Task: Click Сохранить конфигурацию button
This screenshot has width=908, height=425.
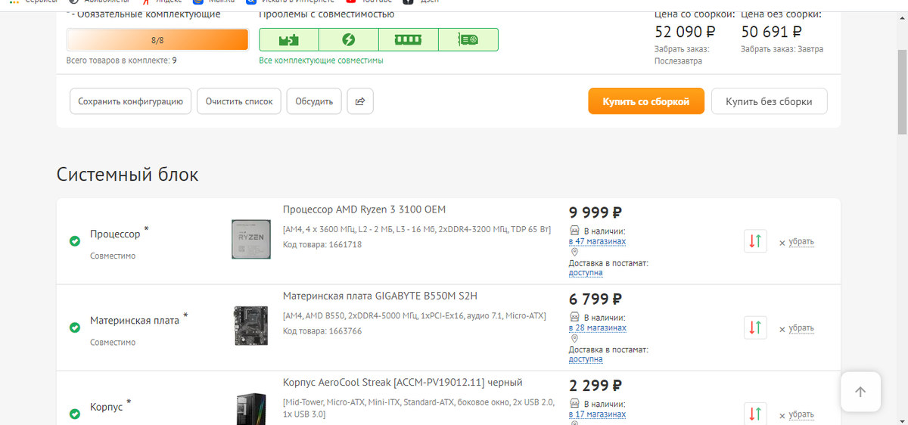Action: click(130, 101)
